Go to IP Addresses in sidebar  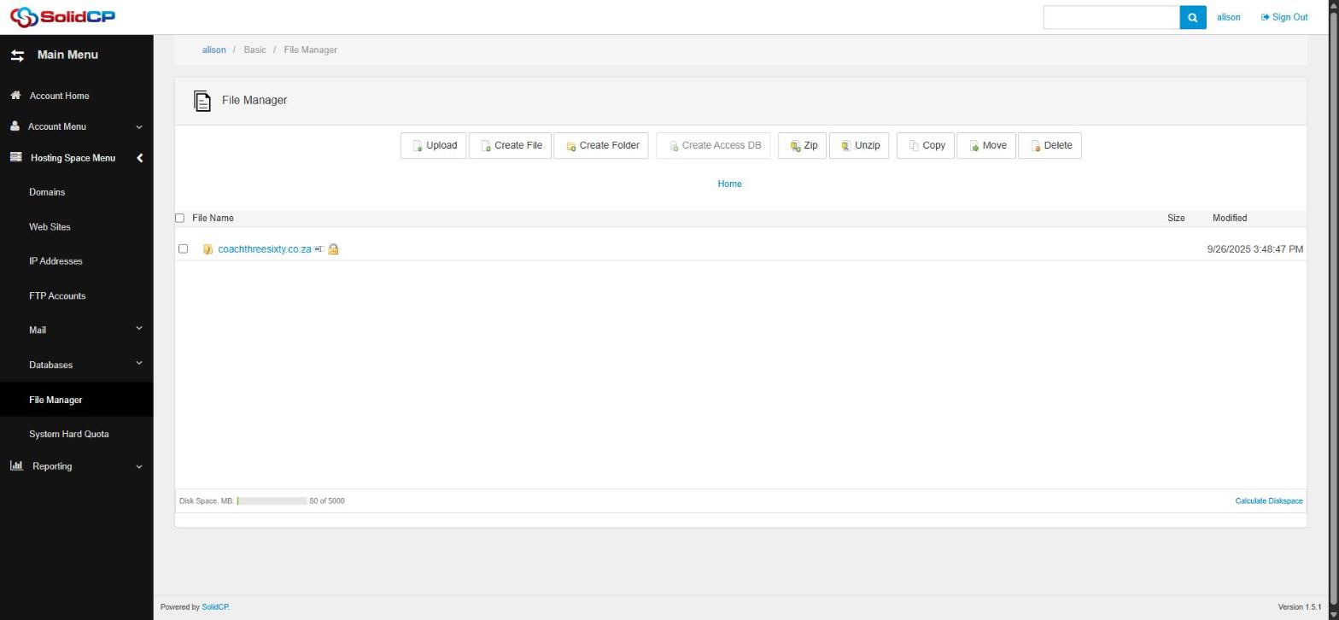56,261
